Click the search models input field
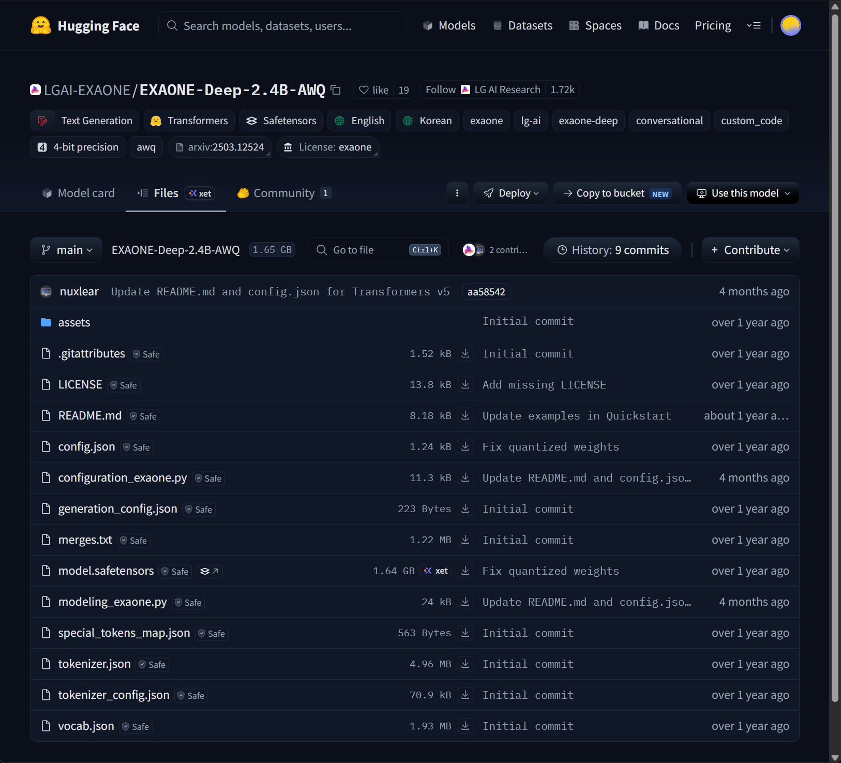 282,25
